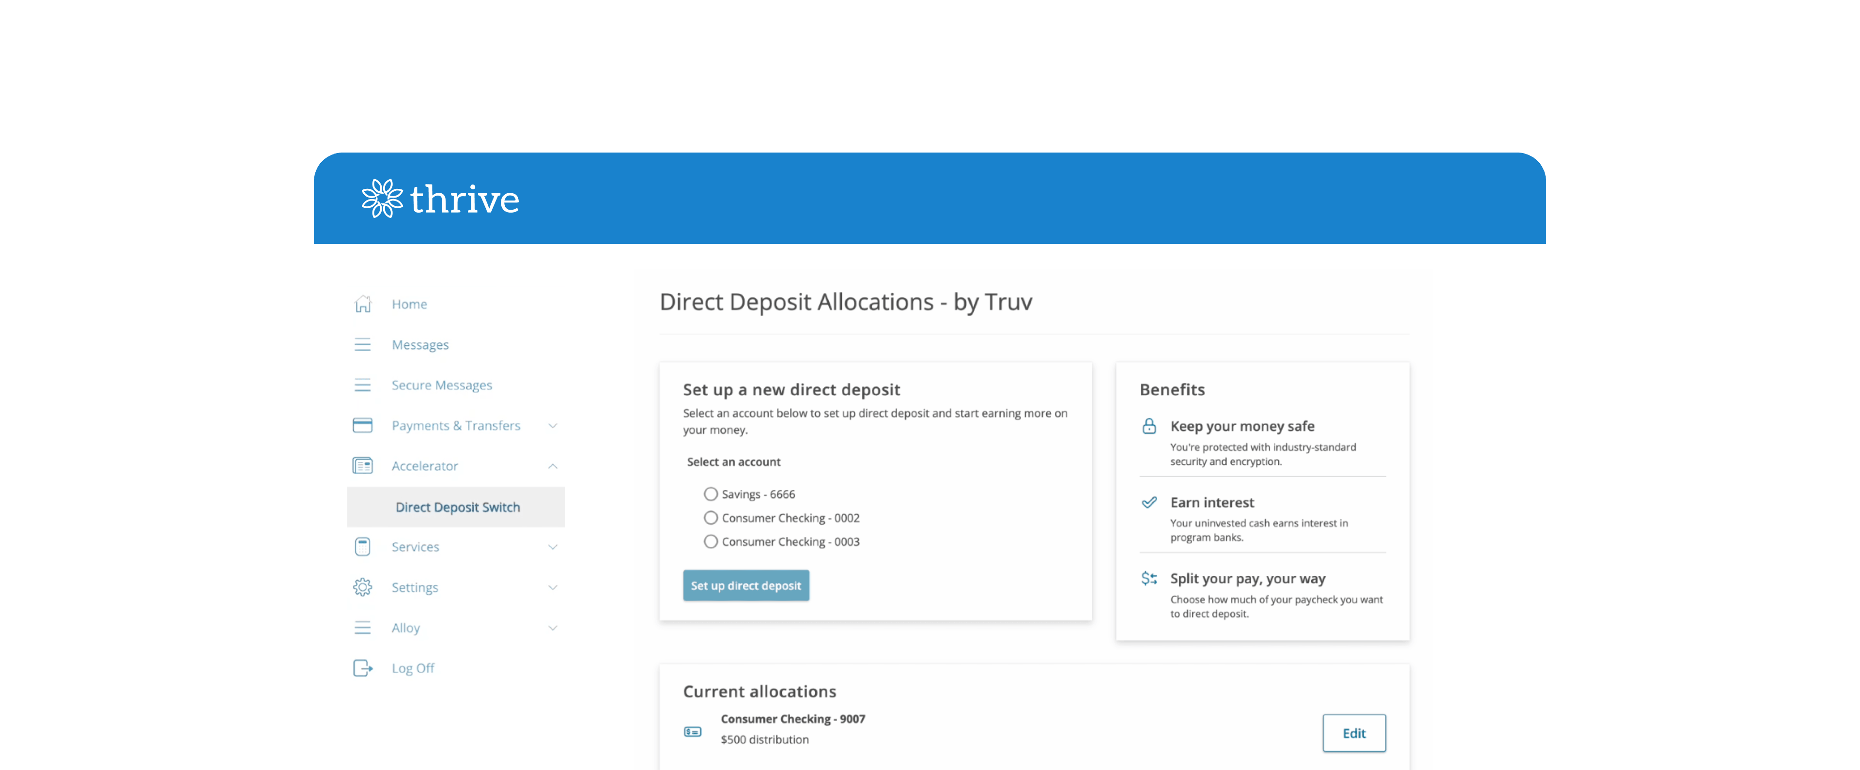Click the money icon beside Consumer Checking - 9007

[x=693, y=732]
